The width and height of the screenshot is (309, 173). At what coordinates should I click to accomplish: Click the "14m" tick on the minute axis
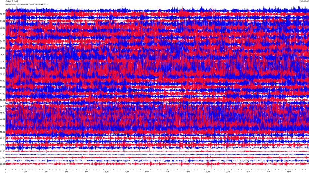coord(147,172)
